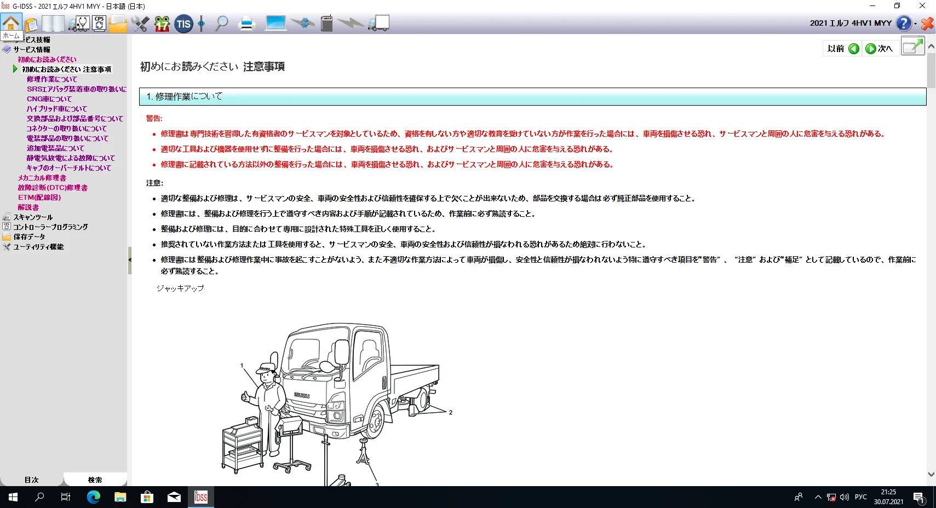This screenshot has height=508, width=936.
Task: Open the dropdown arrow next to the help icon
Action: pos(915,24)
